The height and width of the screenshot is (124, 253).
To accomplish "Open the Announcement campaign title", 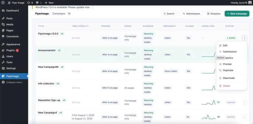I will tap(47, 50).
